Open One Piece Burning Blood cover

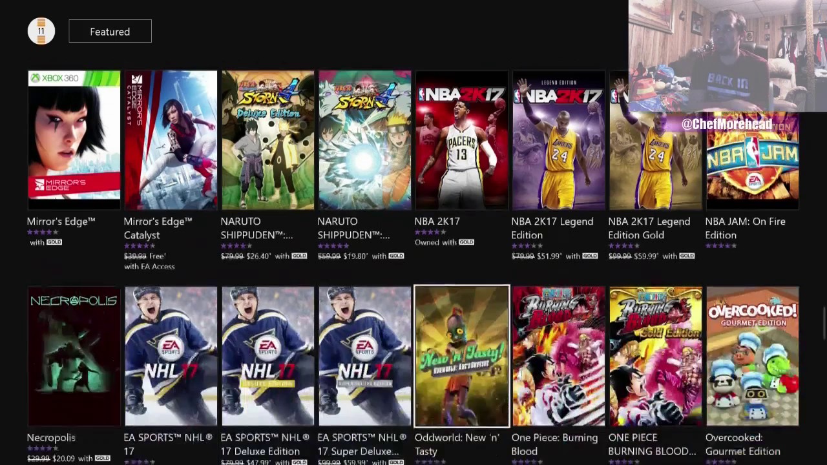(x=559, y=356)
